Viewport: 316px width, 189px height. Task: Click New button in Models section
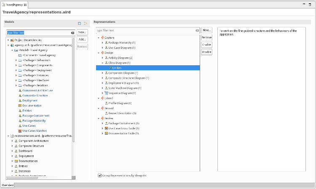coord(82,32)
